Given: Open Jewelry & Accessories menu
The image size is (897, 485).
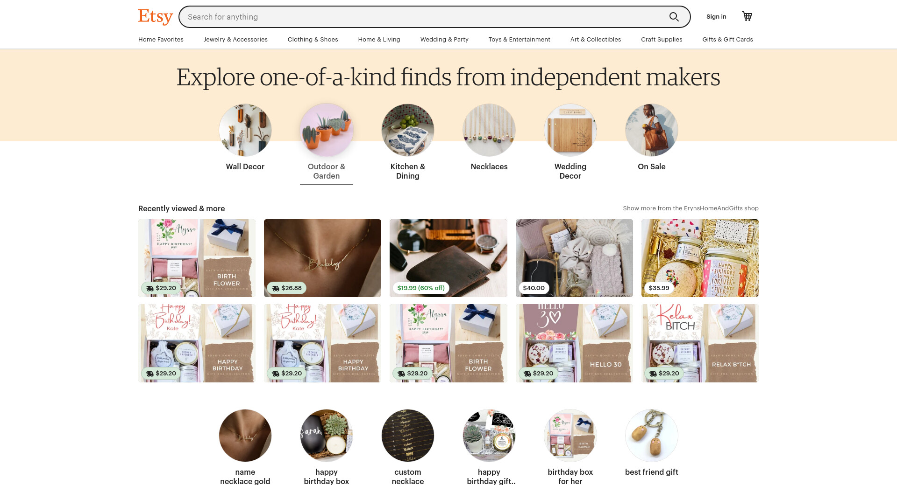Looking at the screenshot, I should pos(235,39).
